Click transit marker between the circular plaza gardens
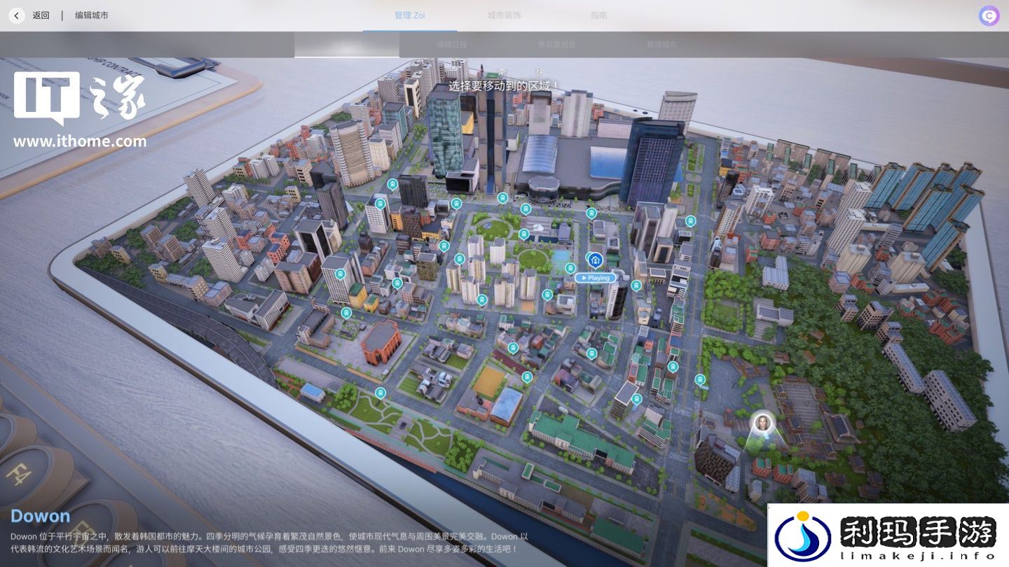 [x=523, y=234]
